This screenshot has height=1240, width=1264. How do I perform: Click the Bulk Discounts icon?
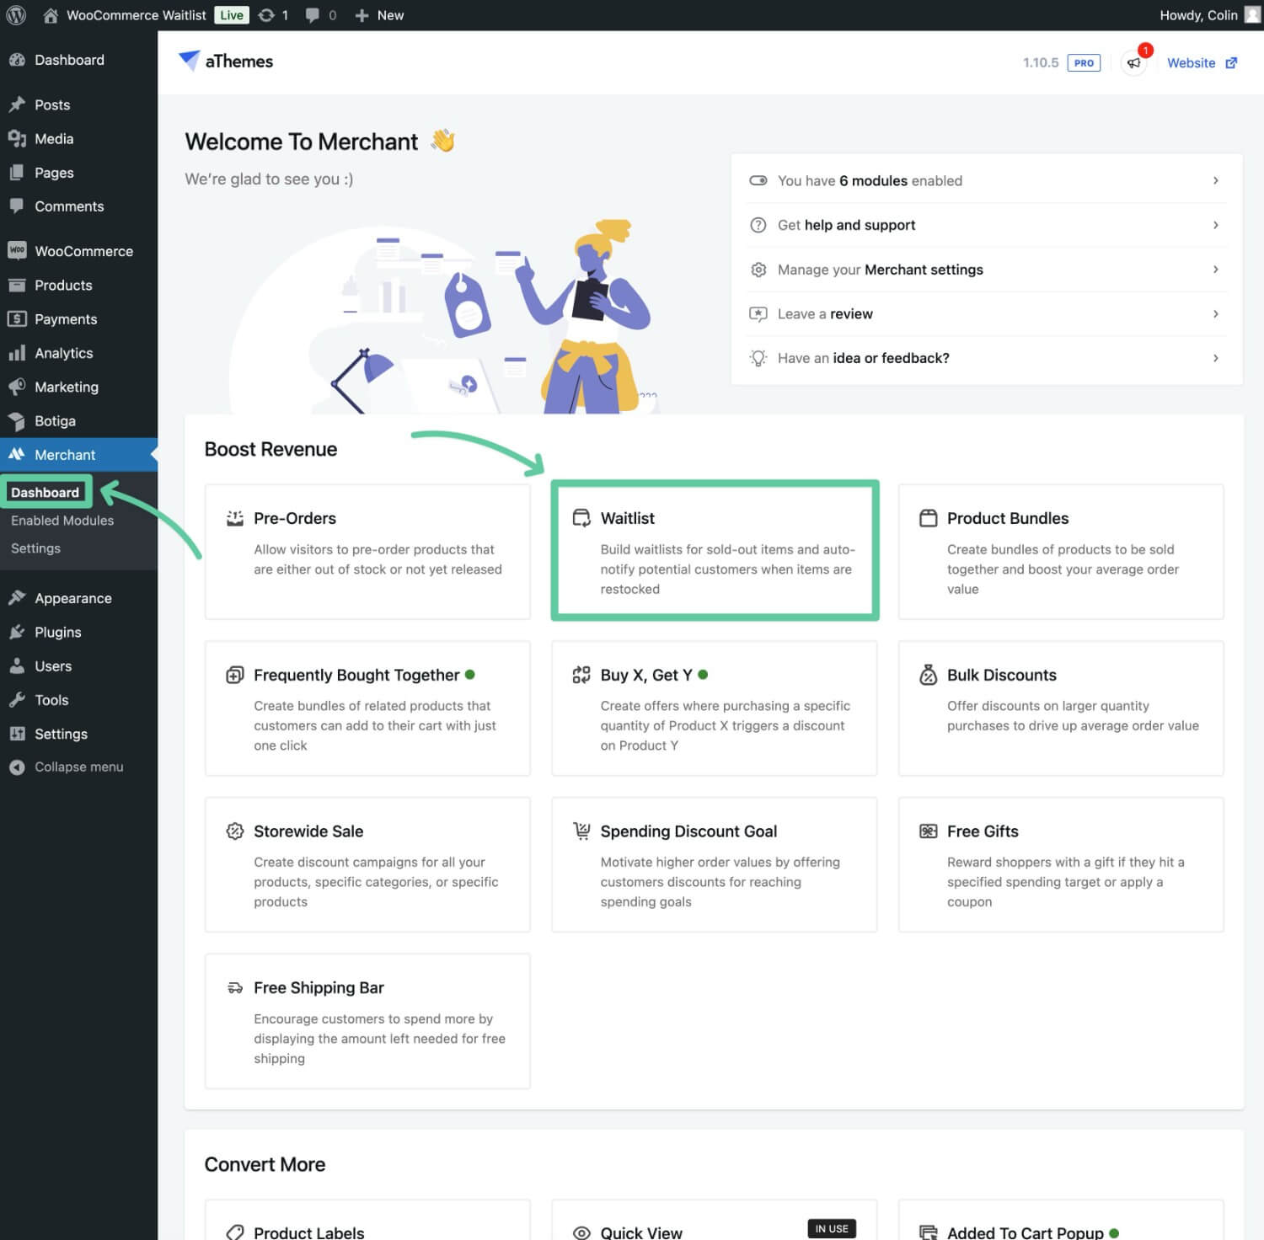928,675
